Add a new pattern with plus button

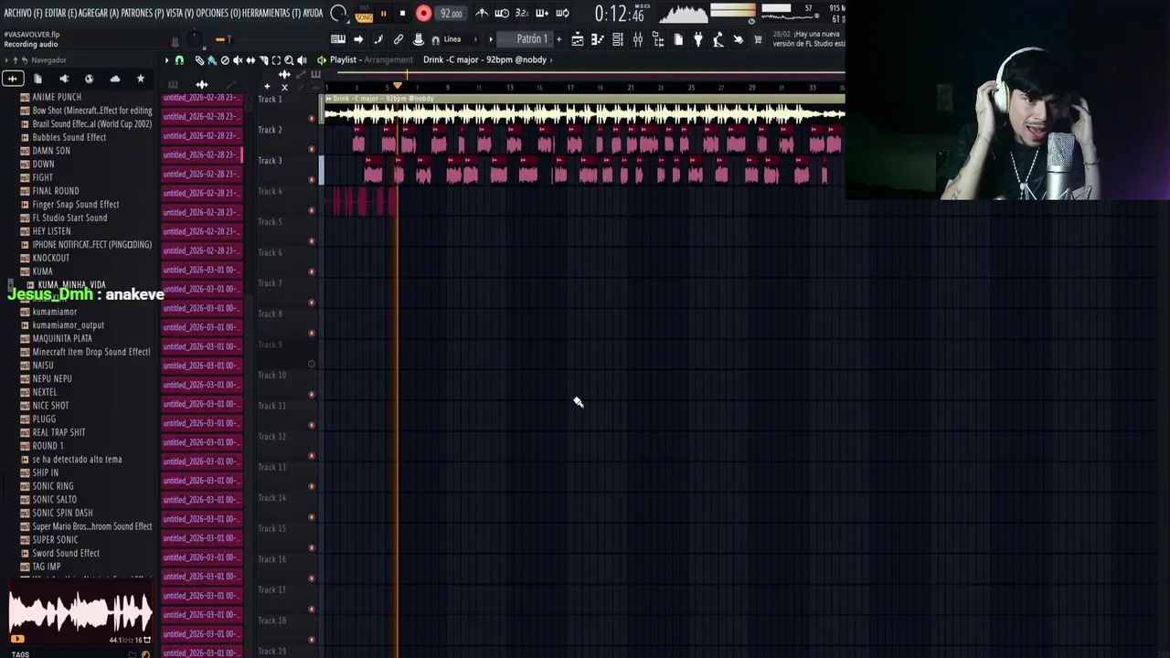click(x=558, y=39)
